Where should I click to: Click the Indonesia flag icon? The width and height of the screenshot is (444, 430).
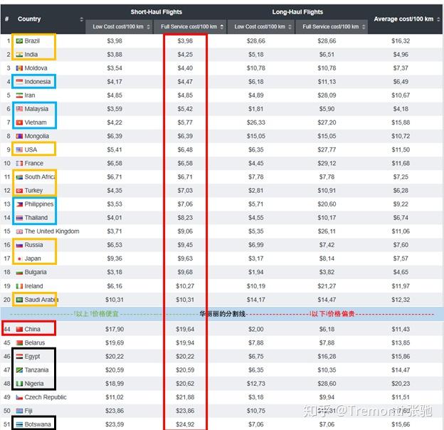19,82
